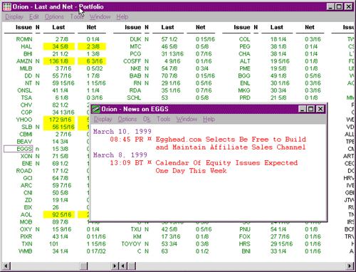Screen dimensions: 356x272
Task: Click YHOO last price 172 9/16
Action: click(59, 120)
